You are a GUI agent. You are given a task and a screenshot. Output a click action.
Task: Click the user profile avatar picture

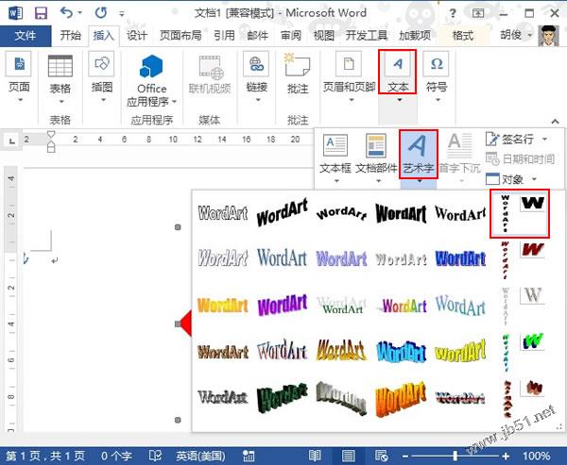548,36
